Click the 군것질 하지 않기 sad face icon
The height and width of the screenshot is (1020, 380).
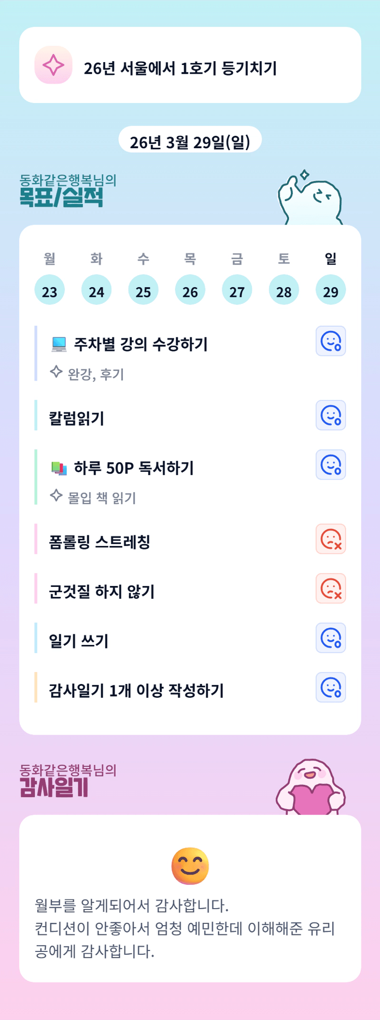330,588
